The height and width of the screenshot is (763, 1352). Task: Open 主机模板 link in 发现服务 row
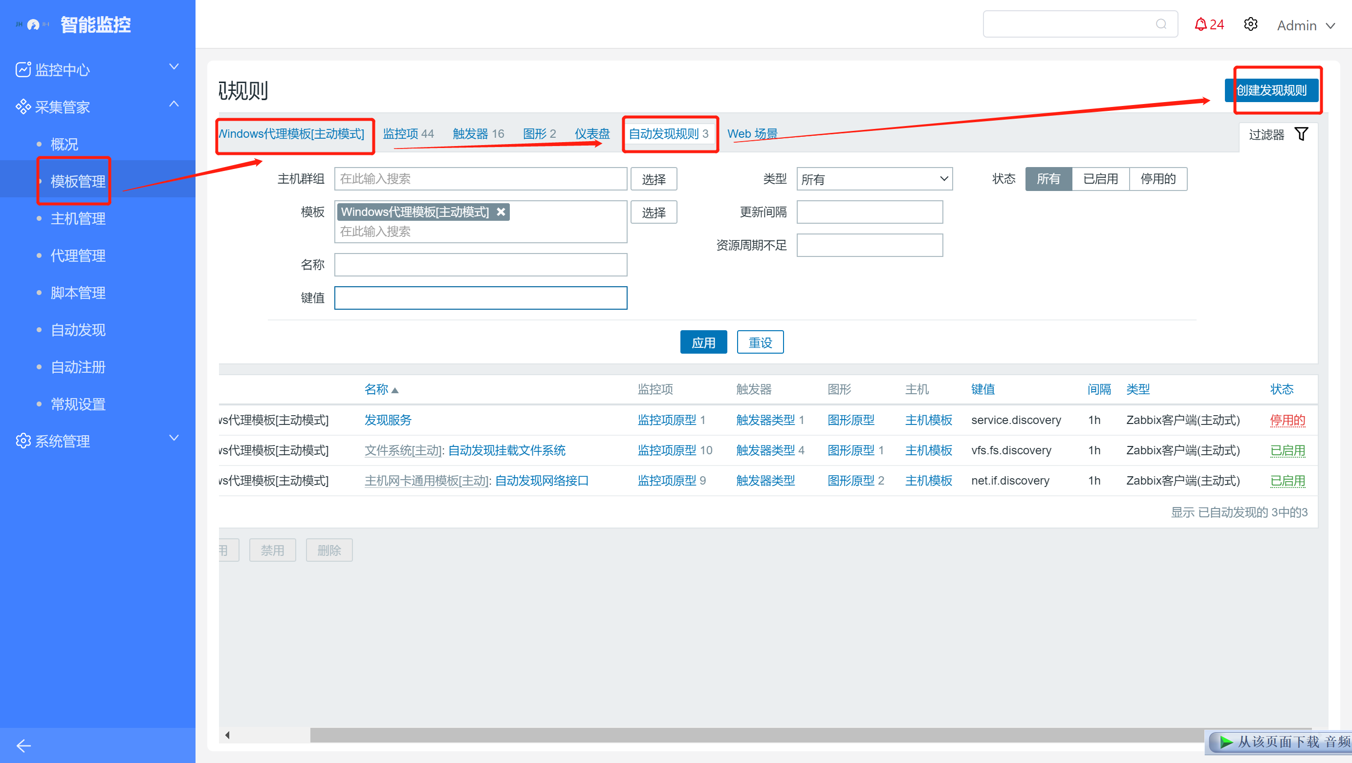tap(928, 420)
